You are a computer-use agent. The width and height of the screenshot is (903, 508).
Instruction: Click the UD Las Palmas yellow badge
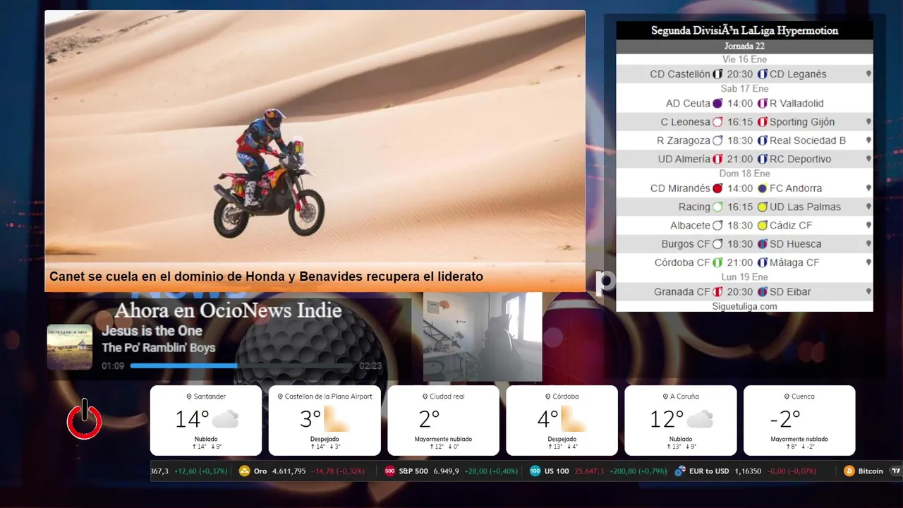tap(763, 207)
